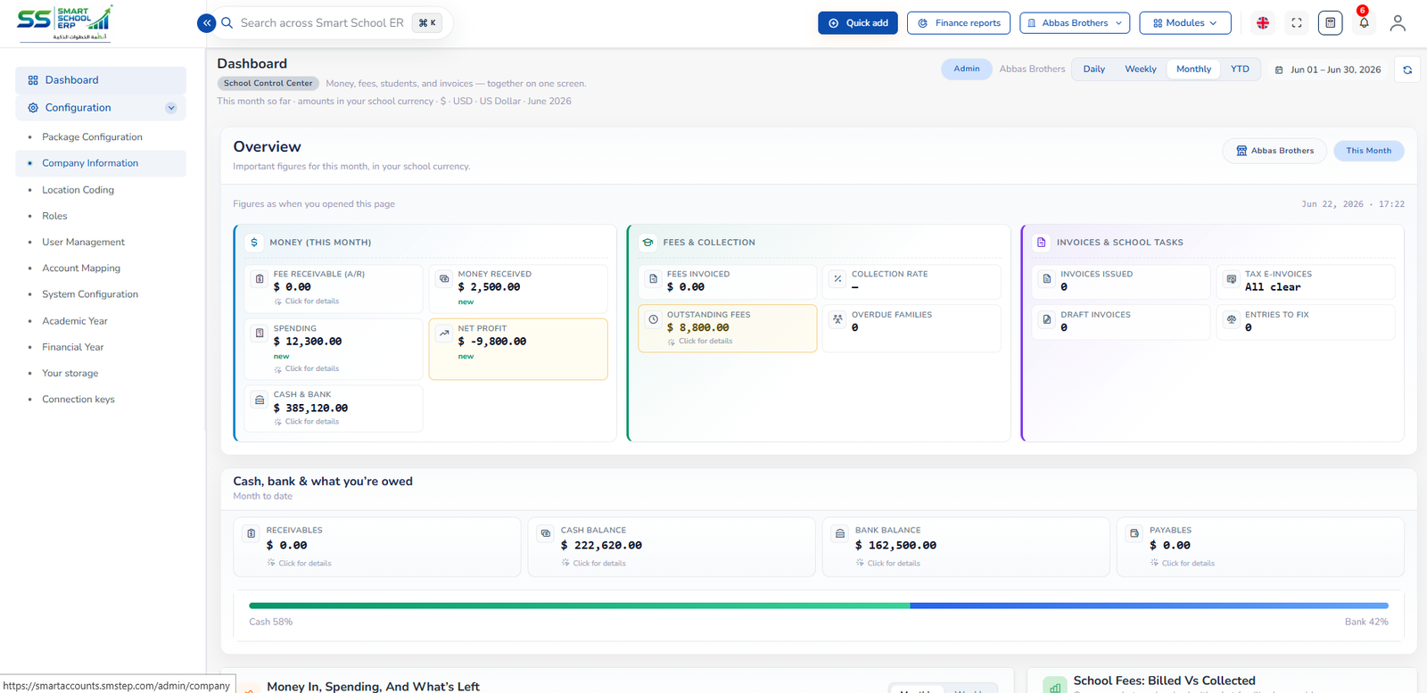Refresh the dashboard using the reload icon
Image resolution: width=1427 pixels, height=693 pixels.
click(1407, 70)
